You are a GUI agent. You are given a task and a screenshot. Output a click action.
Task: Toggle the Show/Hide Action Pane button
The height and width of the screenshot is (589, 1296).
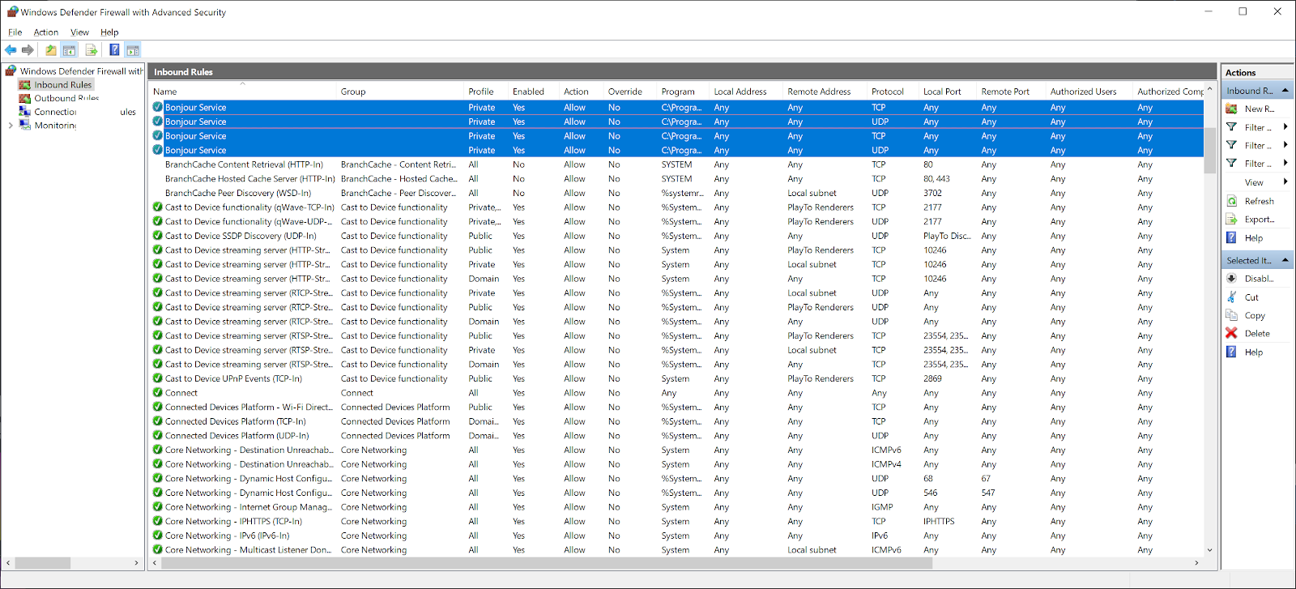tap(133, 50)
